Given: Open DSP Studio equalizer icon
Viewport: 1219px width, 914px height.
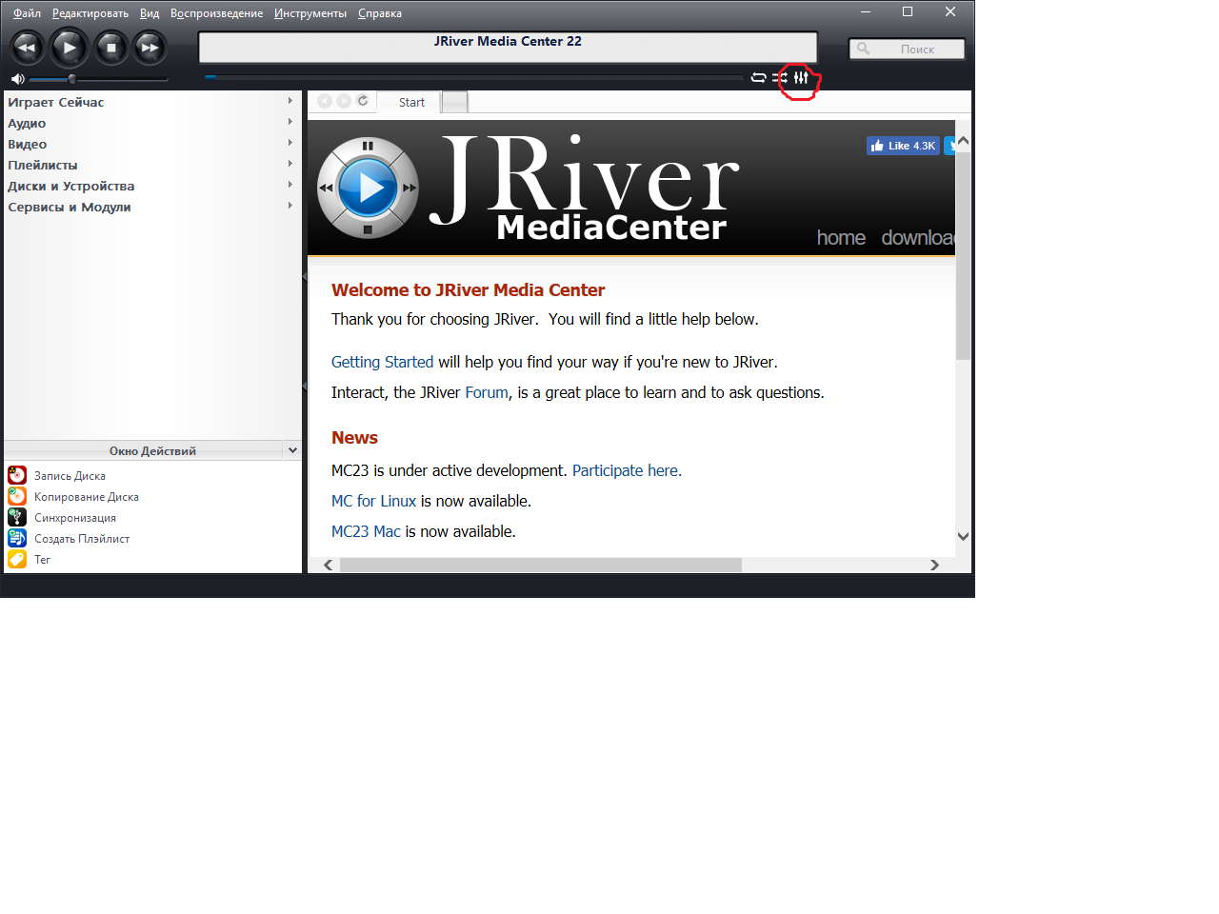Looking at the screenshot, I should [x=801, y=77].
